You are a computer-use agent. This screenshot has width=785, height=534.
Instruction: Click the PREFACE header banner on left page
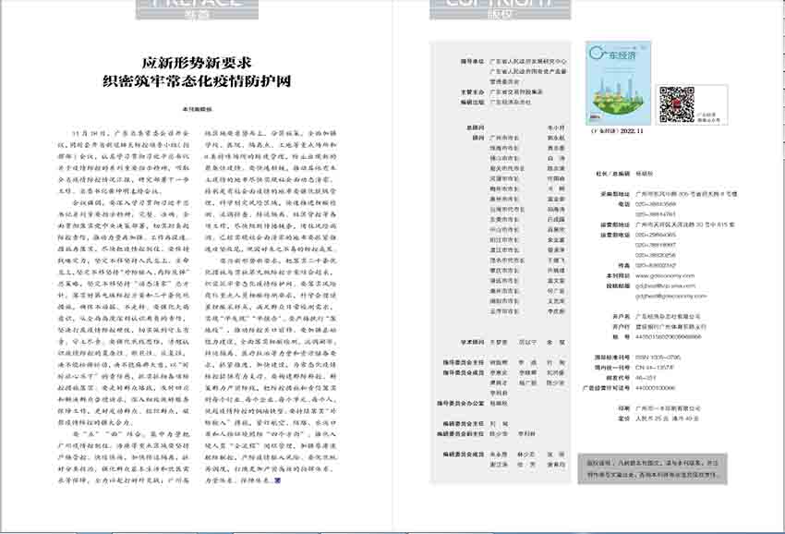pyautogui.click(x=180, y=10)
